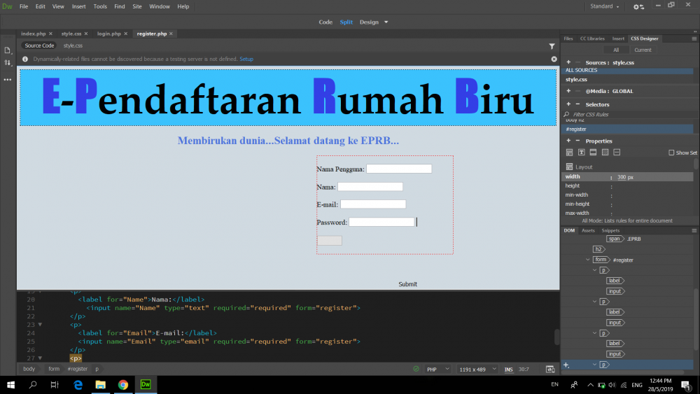This screenshot has height=394, width=700.
Task: Open the Files panel tab
Action: click(568, 38)
